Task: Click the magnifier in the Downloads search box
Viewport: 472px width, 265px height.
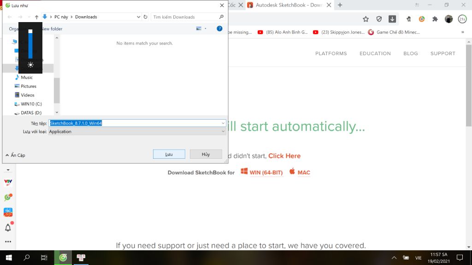Action: click(x=221, y=17)
